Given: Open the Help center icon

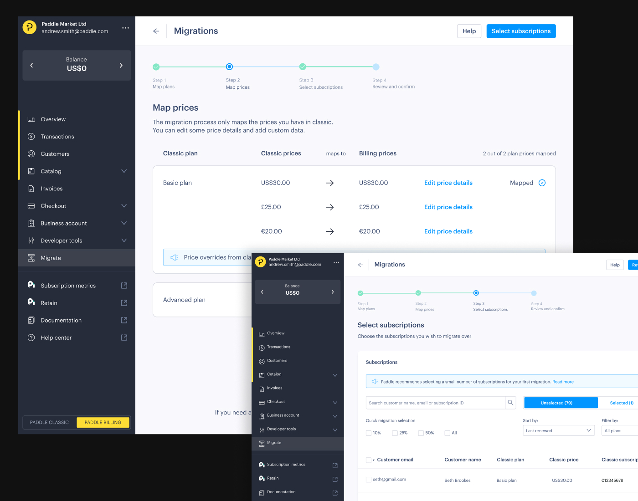Looking at the screenshot, I should [x=31, y=337].
